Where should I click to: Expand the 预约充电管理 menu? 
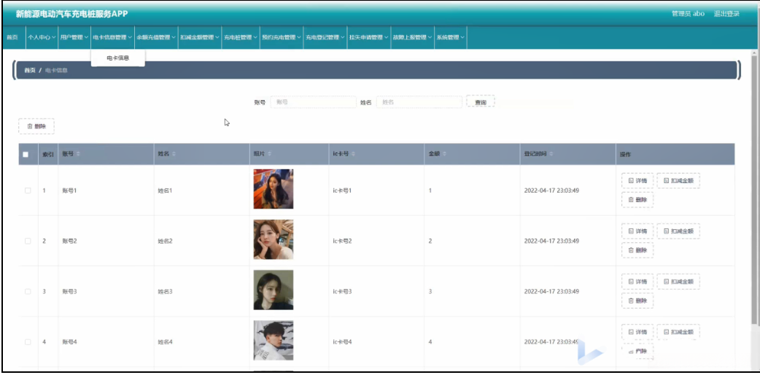pos(281,37)
